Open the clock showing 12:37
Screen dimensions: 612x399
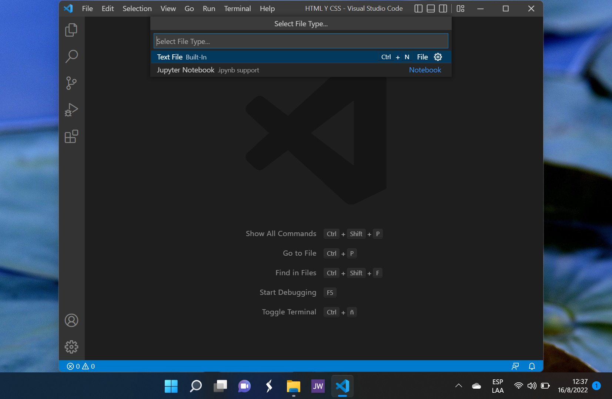[x=573, y=386]
